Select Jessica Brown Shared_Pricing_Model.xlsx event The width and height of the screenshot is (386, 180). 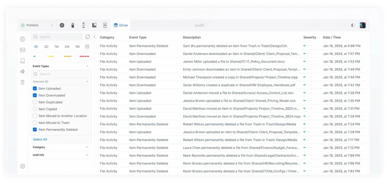239,101
